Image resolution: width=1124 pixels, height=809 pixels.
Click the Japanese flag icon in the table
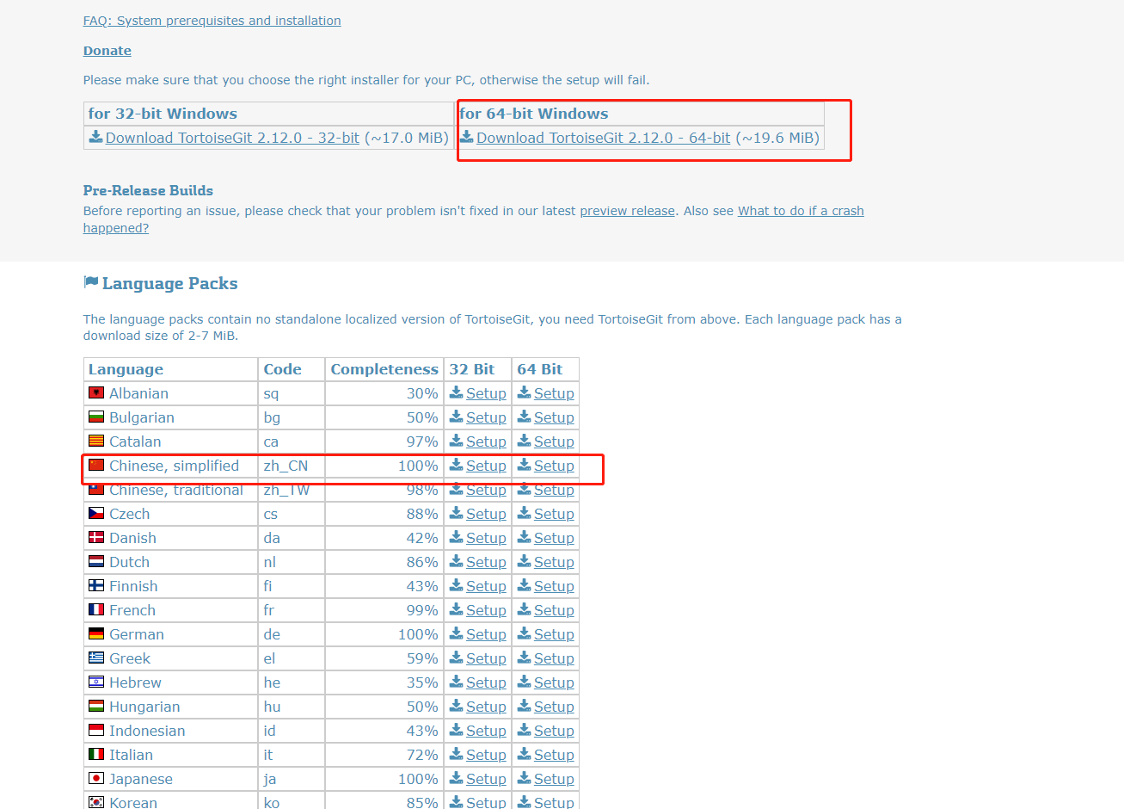pyautogui.click(x=96, y=778)
